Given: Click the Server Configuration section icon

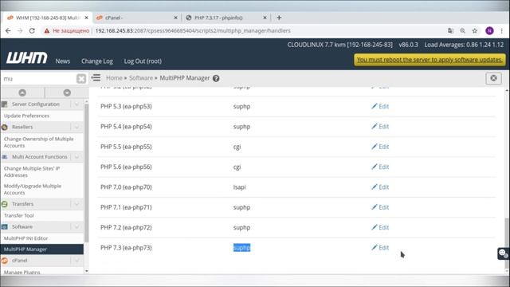Looking at the screenshot, I should click(5, 104).
